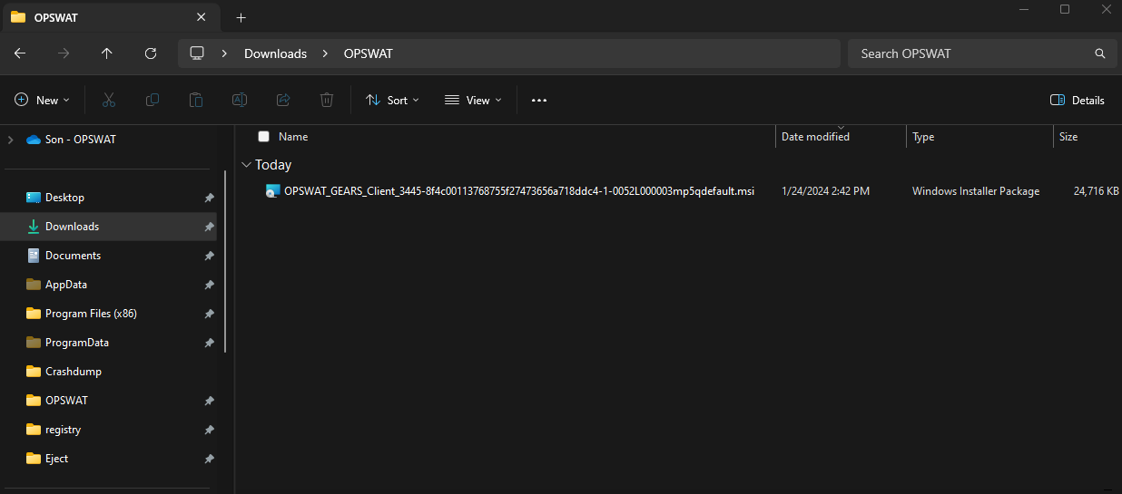Screen dimensions: 1122x494
Task: Click the pin icon beside OPSWAT folder
Action: click(x=210, y=401)
